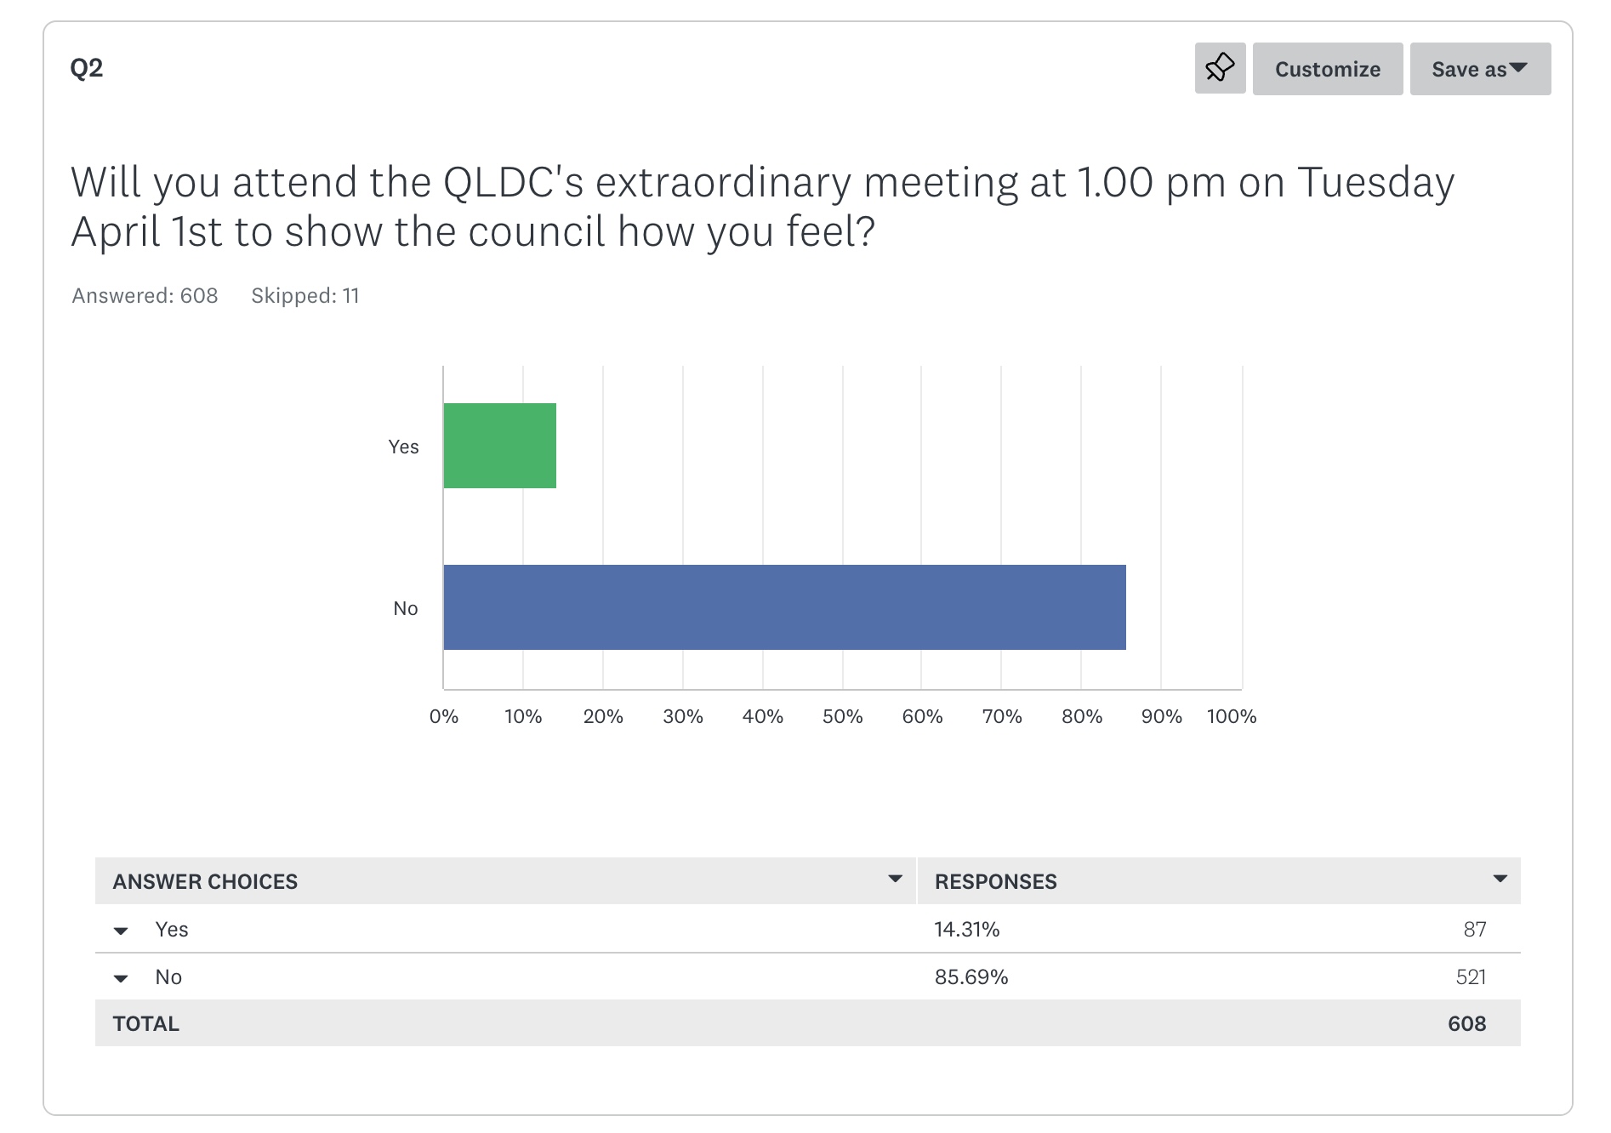1611x1133 pixels.
Task: Click the Answer Choices header
Action: tap(205, 881)
